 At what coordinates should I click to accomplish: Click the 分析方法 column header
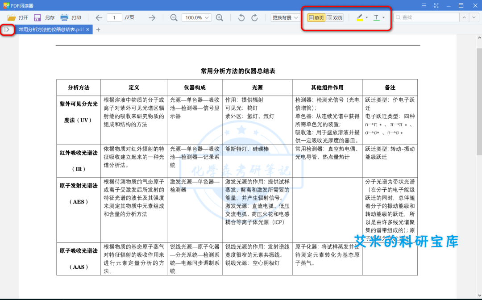pyautogui.click(x=79, y=87)
